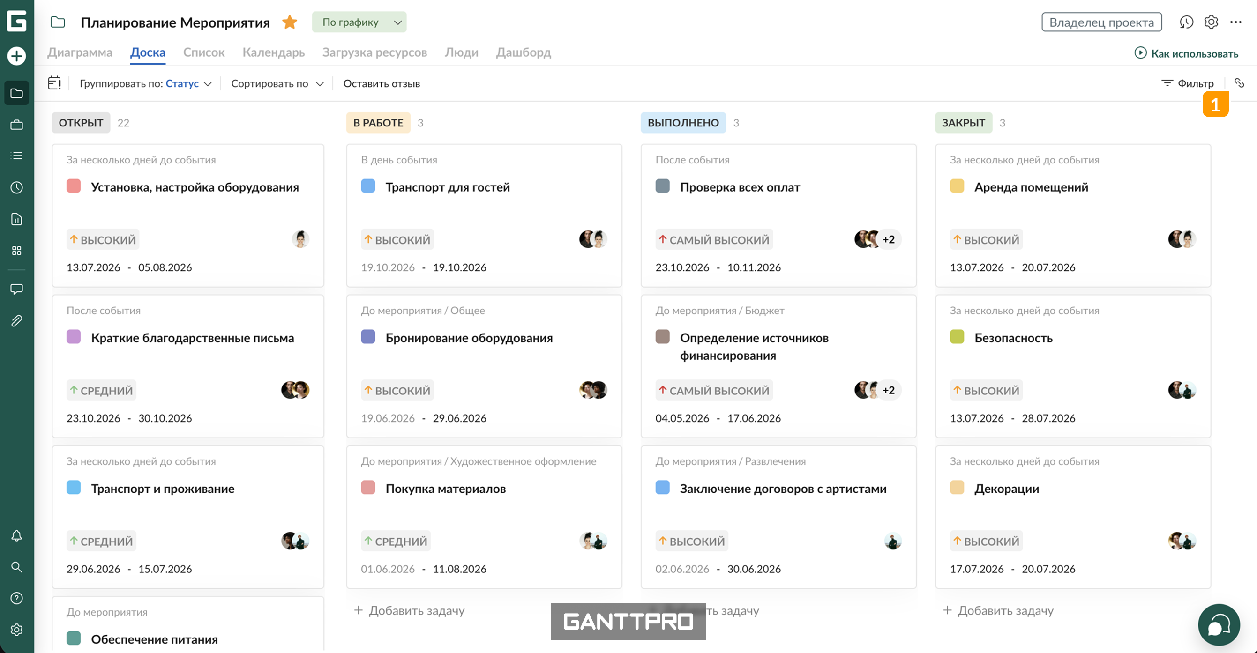
Task: Open project settings gear in header
Action: 1211,22
